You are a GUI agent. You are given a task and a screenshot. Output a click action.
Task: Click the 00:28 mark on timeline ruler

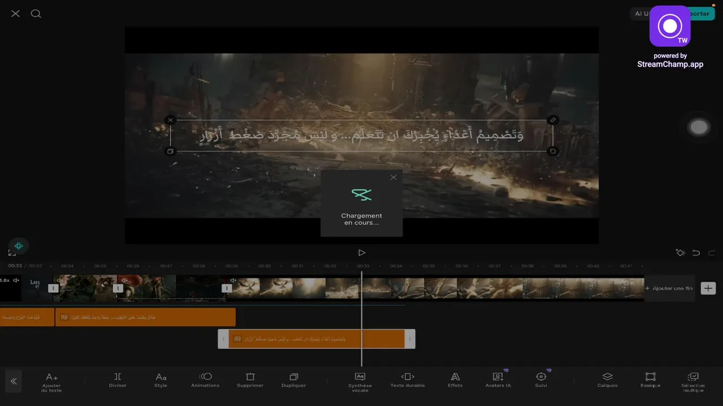tap(199, 266)
